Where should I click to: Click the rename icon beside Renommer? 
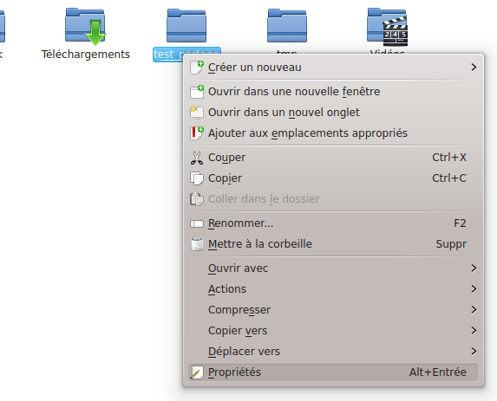point(197,223)
